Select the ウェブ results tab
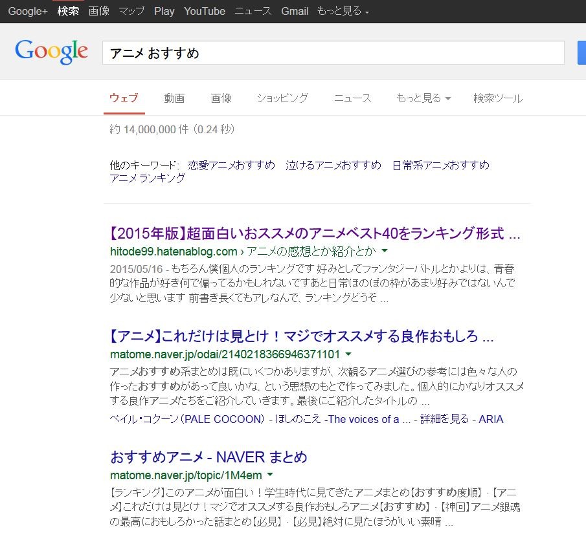The image size is (586, 540). click(x=124, y=98)
